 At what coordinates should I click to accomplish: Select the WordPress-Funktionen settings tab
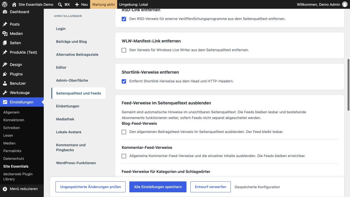pos(78,163)
